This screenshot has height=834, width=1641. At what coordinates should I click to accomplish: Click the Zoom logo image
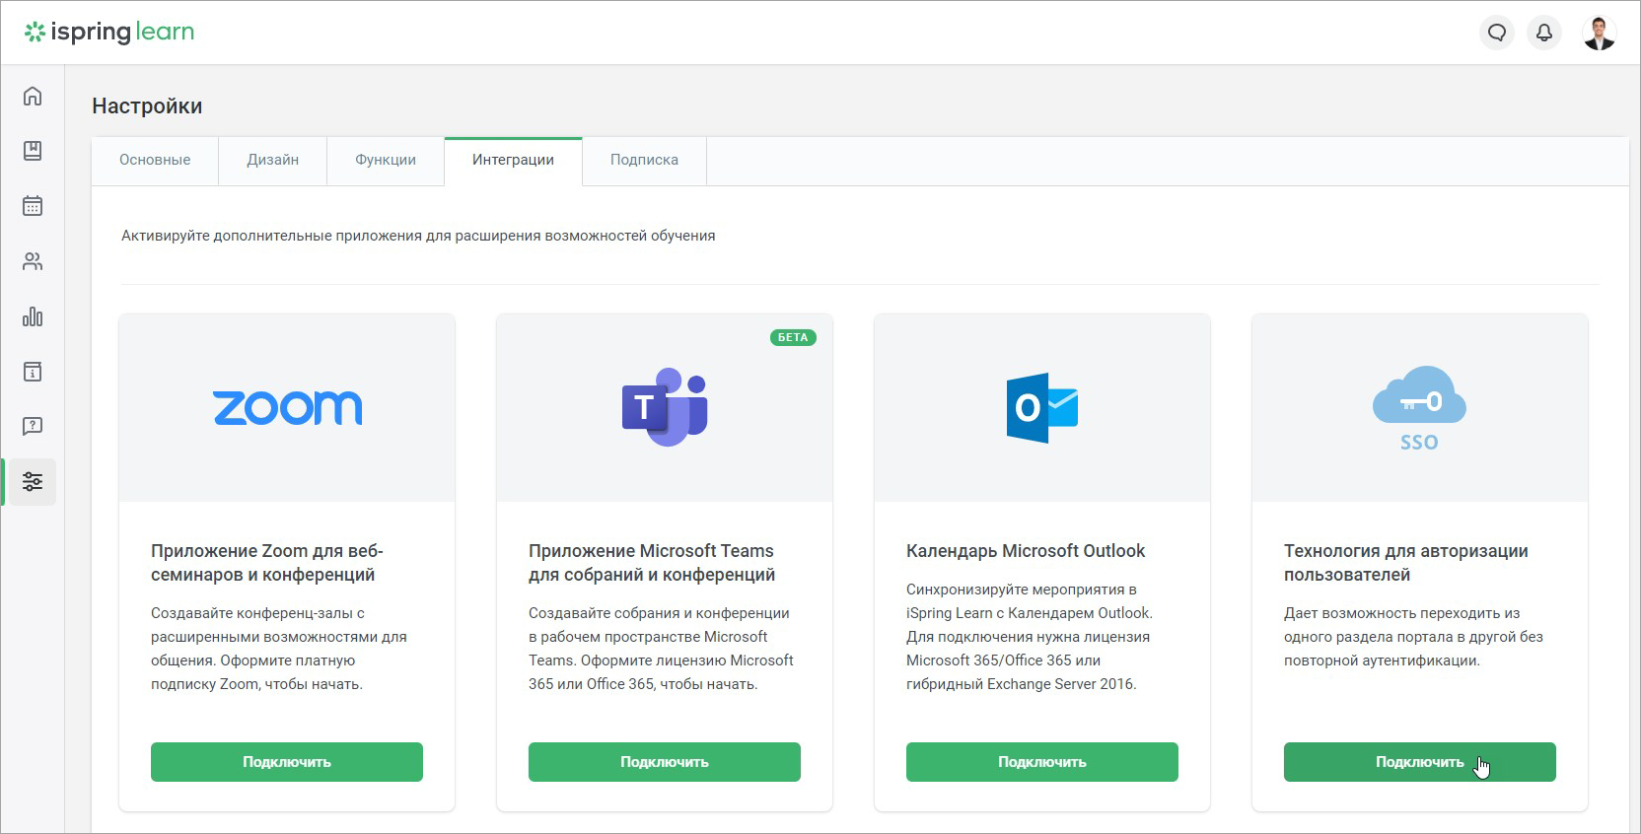pyautogui.click(x=288, y=408)
